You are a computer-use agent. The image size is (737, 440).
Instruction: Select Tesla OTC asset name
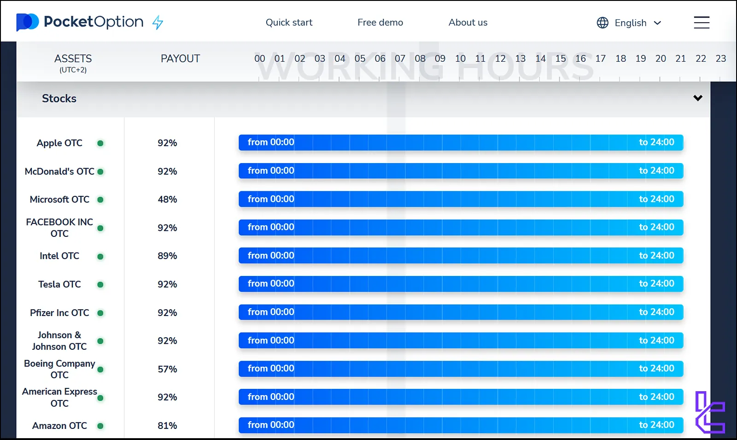point(59,284)
